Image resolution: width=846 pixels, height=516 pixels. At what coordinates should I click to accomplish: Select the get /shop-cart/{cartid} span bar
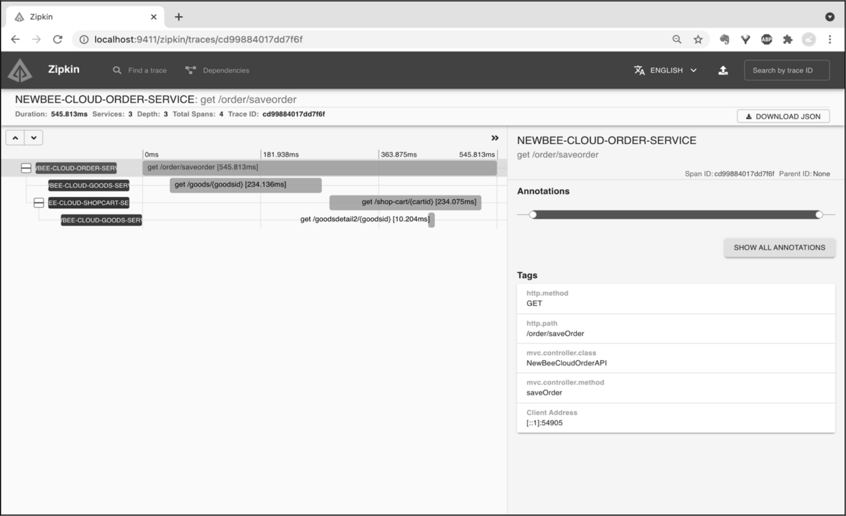pos(405,202)
